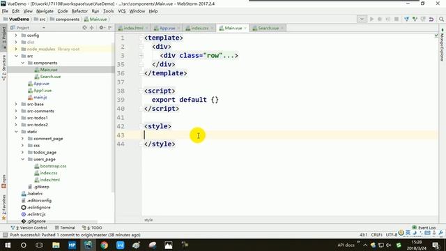This screenshot has height=251, width=446.
Task: Collapse the components folder
Action: (x=22, y=63)
